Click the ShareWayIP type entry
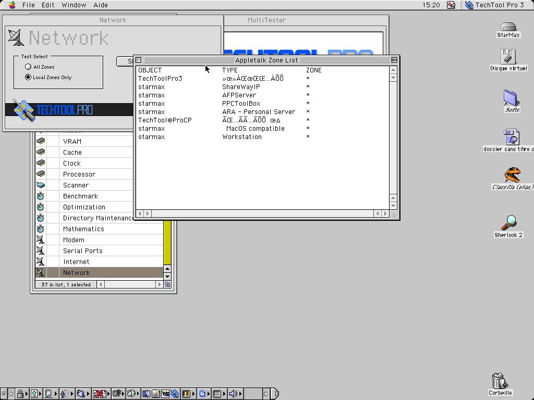Screen dimensions: 534x400 click(241, 87)
